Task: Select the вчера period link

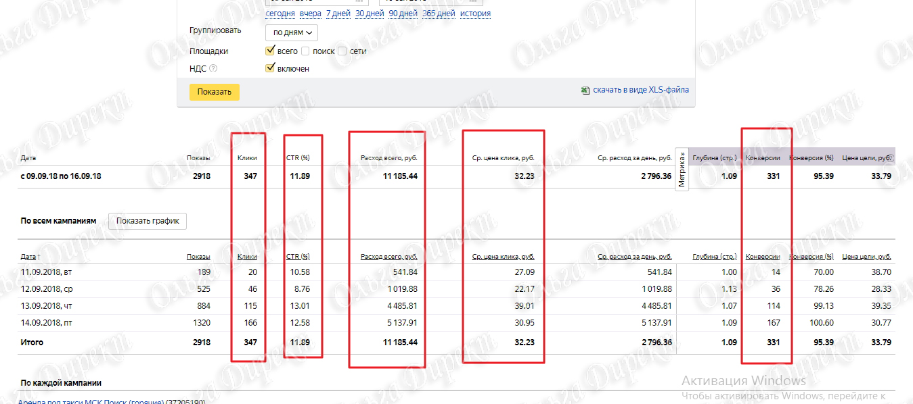Action: (311, 14)
